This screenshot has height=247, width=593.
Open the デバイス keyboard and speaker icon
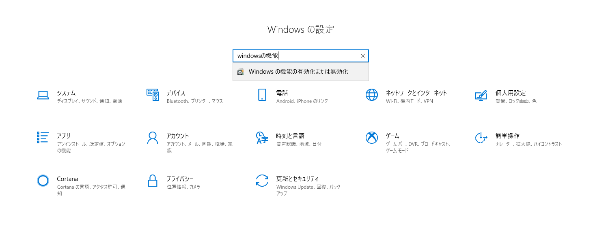click(153, 95)
